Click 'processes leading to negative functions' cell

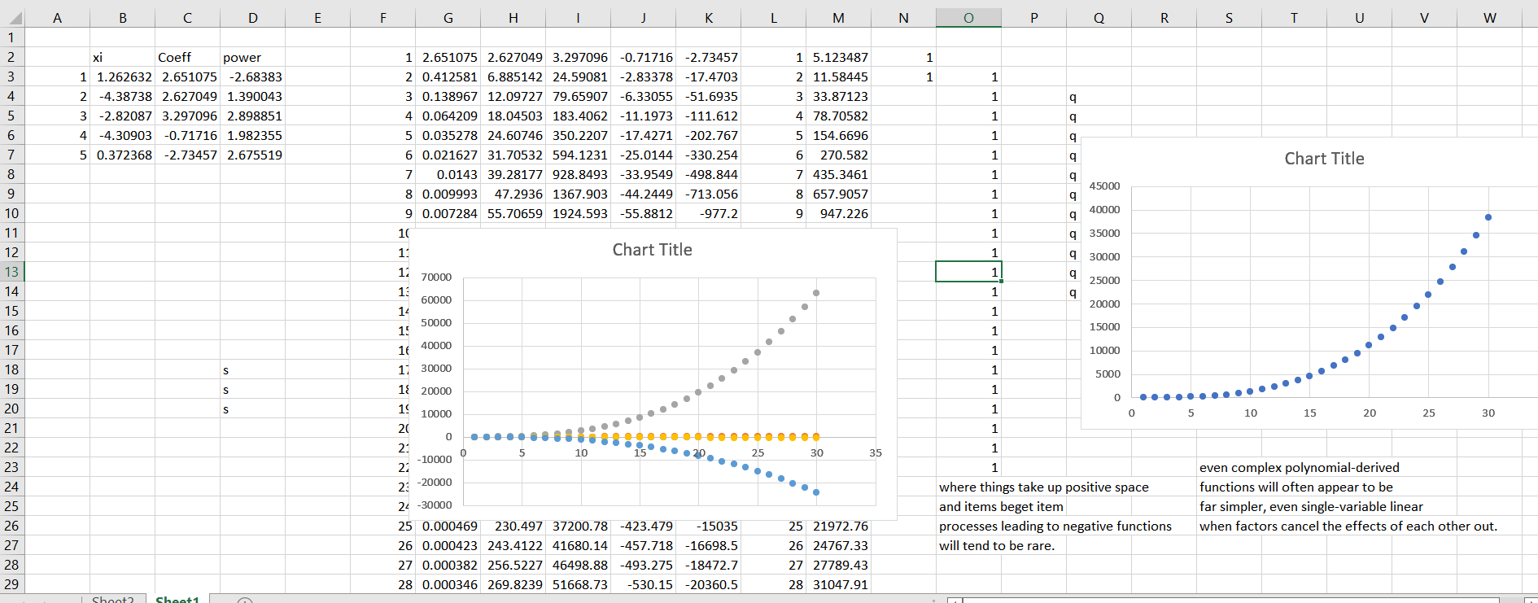pos(1055,526)
